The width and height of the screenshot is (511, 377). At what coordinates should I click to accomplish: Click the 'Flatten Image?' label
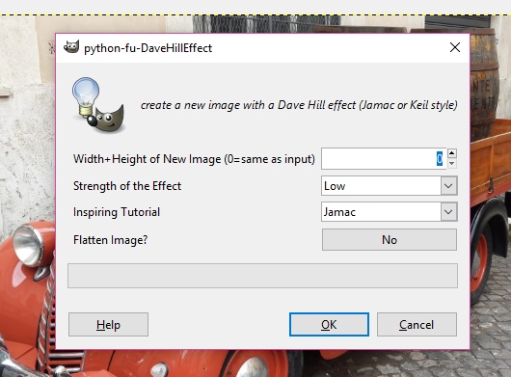click(x=111, y=240)
